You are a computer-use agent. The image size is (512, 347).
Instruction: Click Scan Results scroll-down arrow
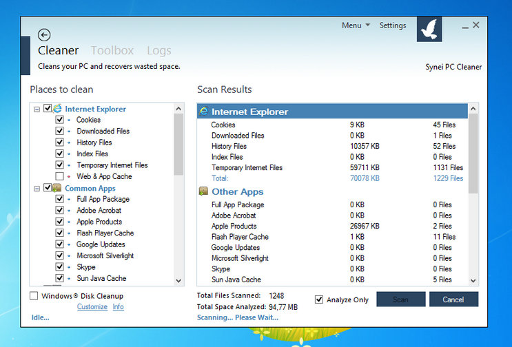coord(473,280)
